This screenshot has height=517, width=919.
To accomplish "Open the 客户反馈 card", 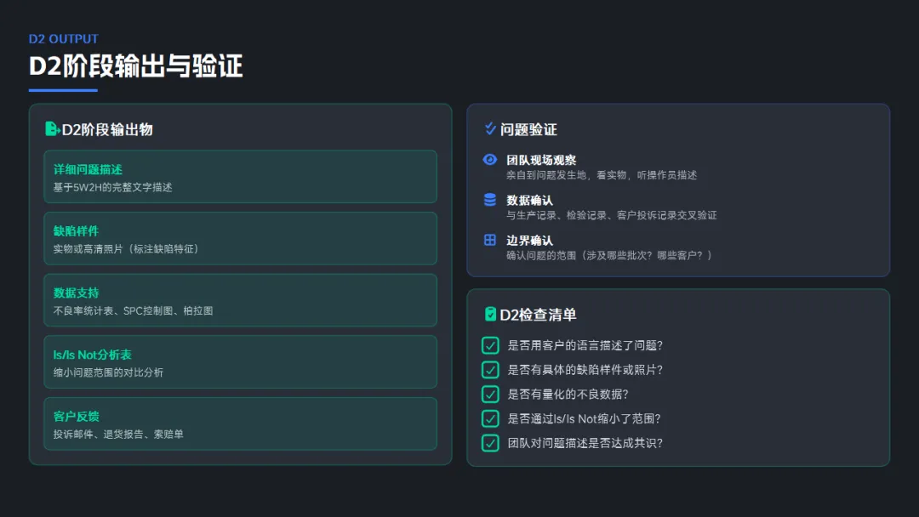I will tap(240, 423).
